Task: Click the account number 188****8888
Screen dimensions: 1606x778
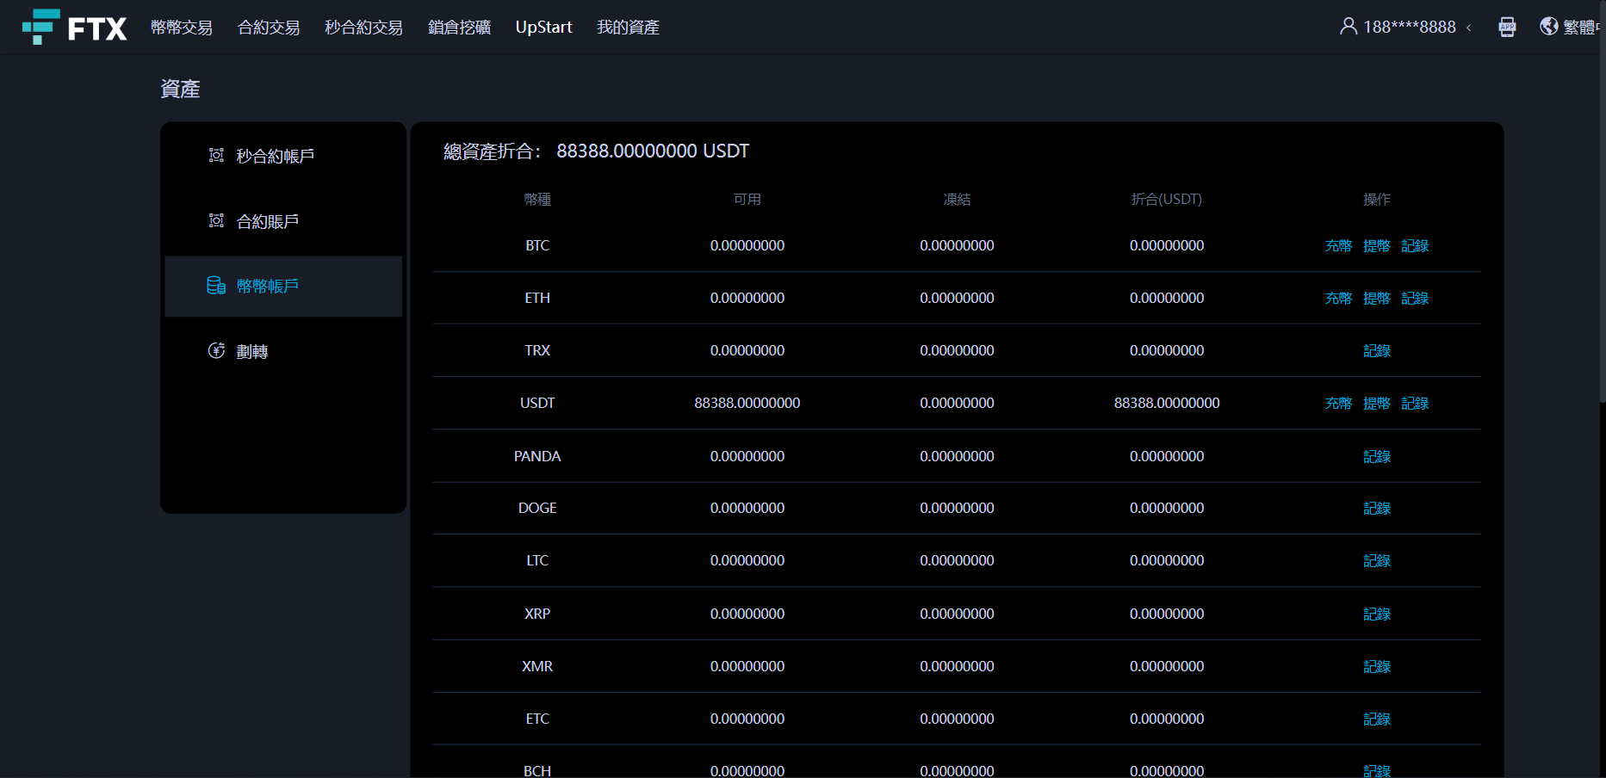Action: [1410, 28]
